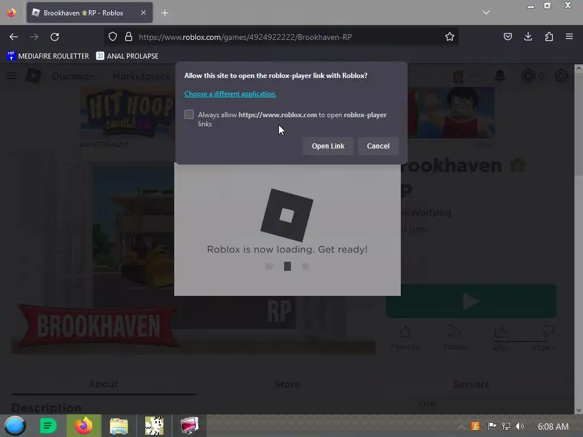
Task: Select Firefox in the taskbar
Action: 84,426
